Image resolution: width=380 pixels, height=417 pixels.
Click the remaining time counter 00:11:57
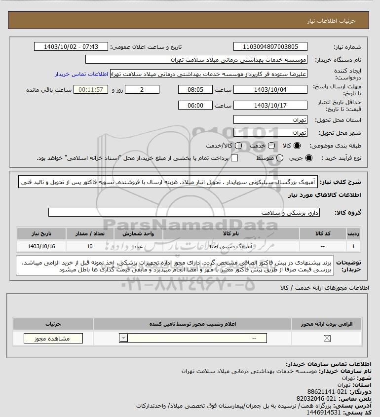pyautogui.click(x=91, y=90)
